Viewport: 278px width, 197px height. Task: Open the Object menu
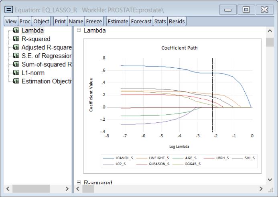coord(41,21)
